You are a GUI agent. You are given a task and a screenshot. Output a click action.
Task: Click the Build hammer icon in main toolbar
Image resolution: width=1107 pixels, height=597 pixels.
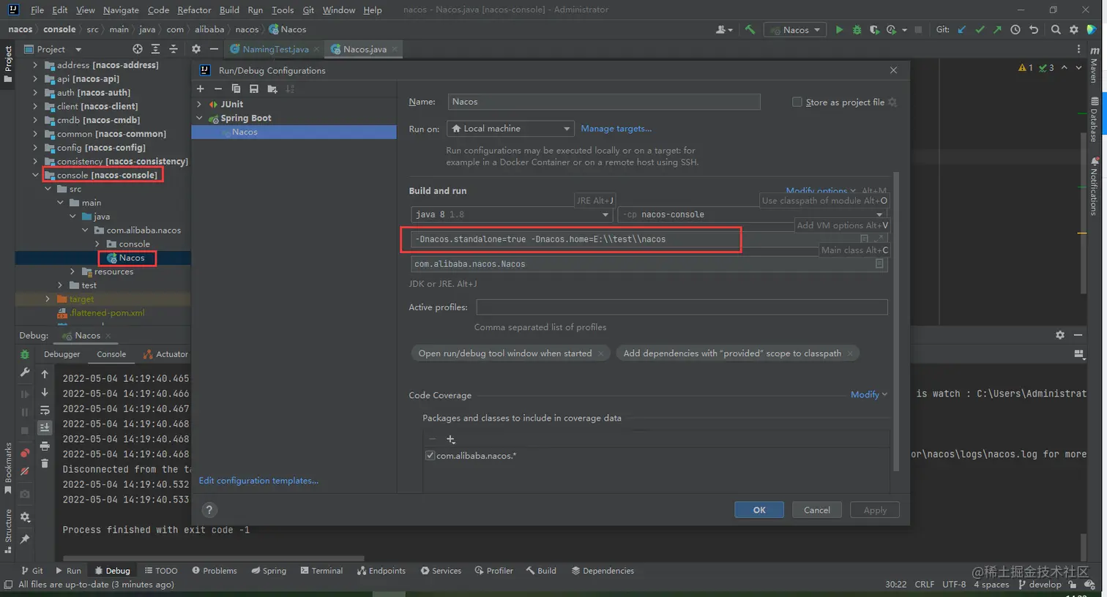[x=750, y=30]
